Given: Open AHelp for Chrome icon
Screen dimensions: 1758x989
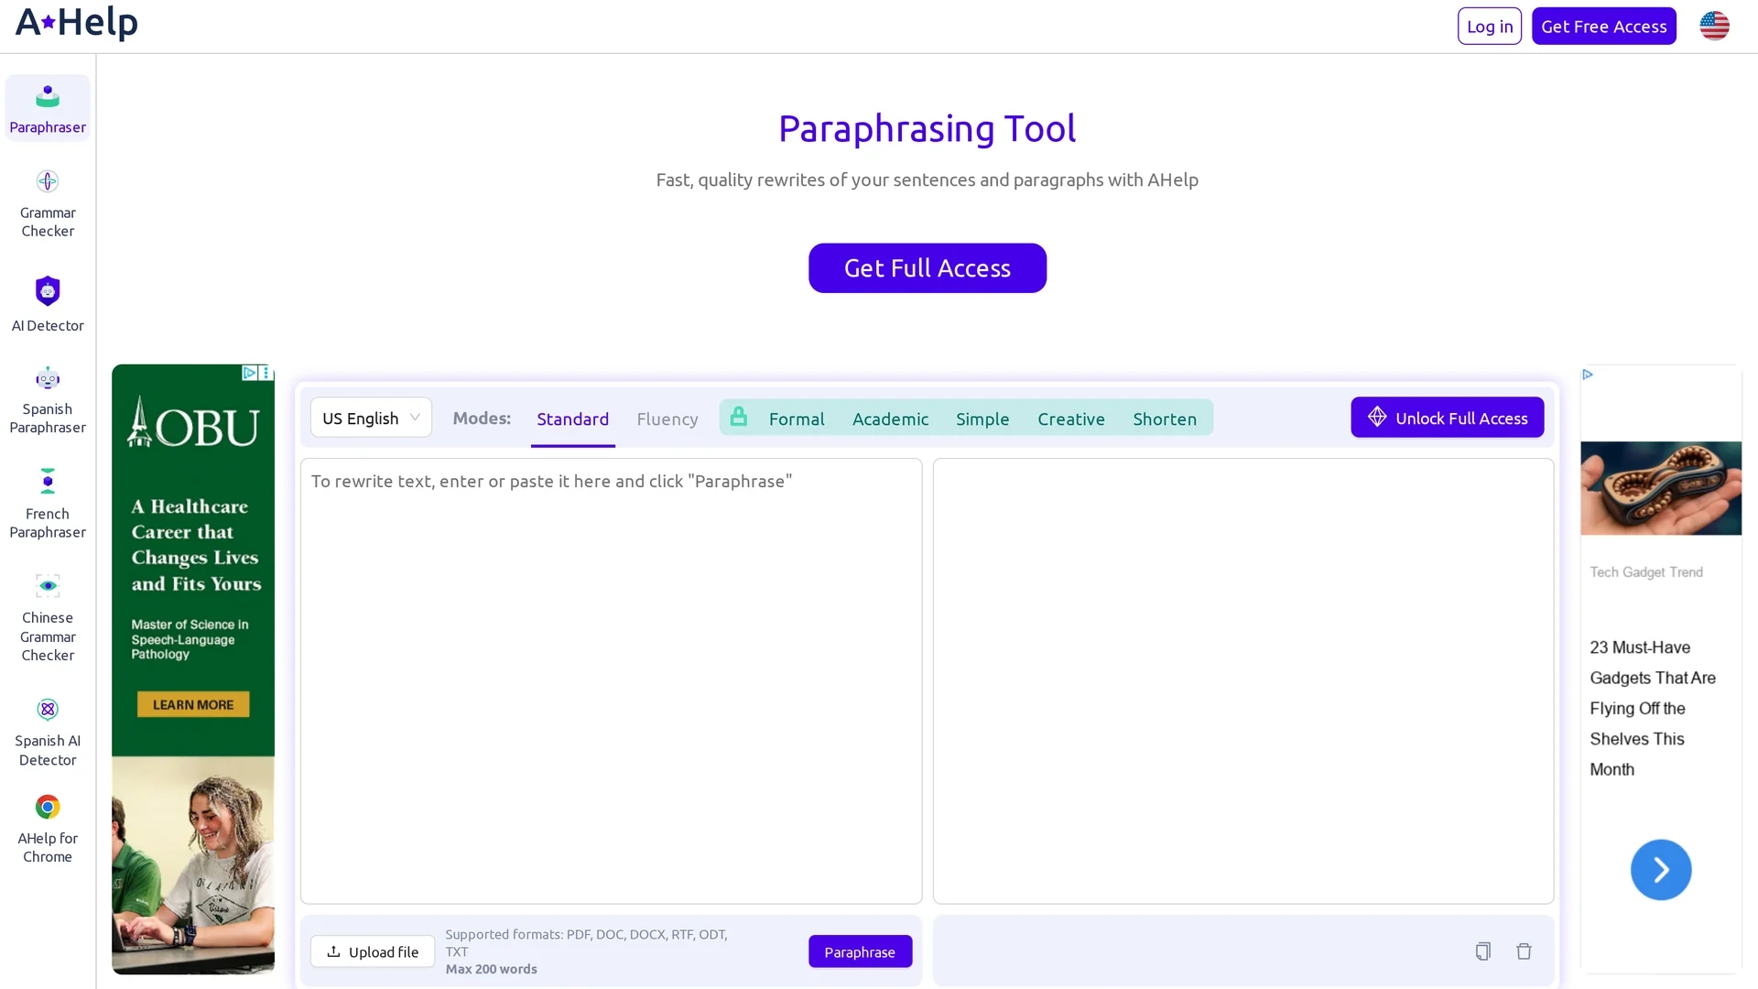Looking at the screenshot, I should (x=48, y=807).
